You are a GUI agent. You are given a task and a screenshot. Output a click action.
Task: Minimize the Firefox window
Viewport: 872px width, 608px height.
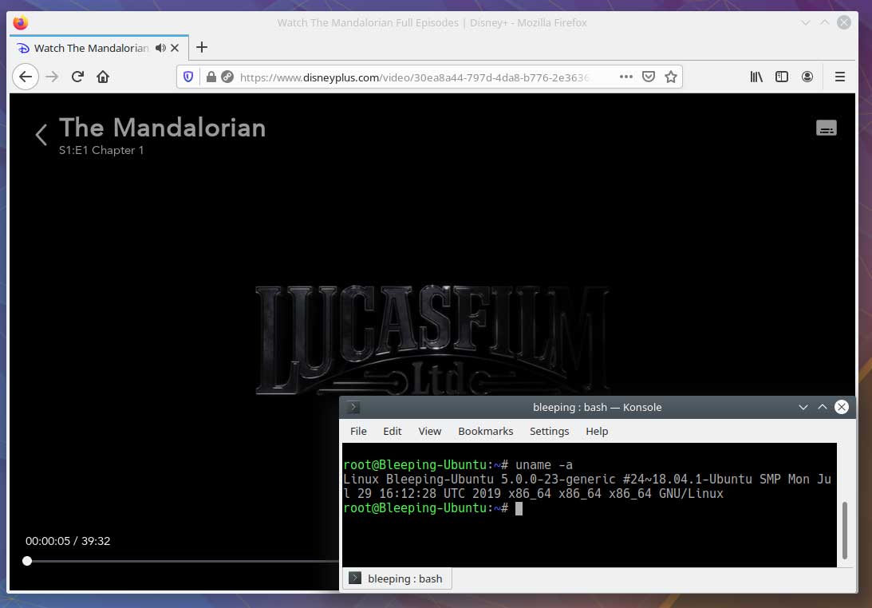pyautogui.click(x=805, y=23)
